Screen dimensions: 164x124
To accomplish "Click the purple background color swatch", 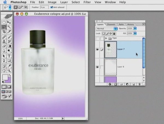I will click(8, 80).
